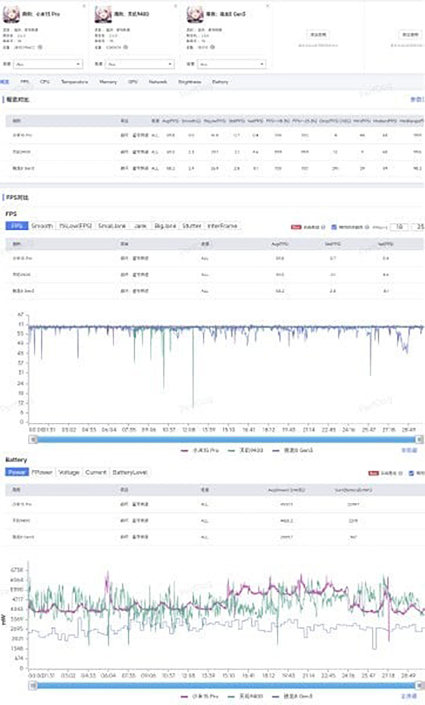Click the info icon beside the FPS checkbox
This screenshot has height=705, width=425.
pos(367,227)
